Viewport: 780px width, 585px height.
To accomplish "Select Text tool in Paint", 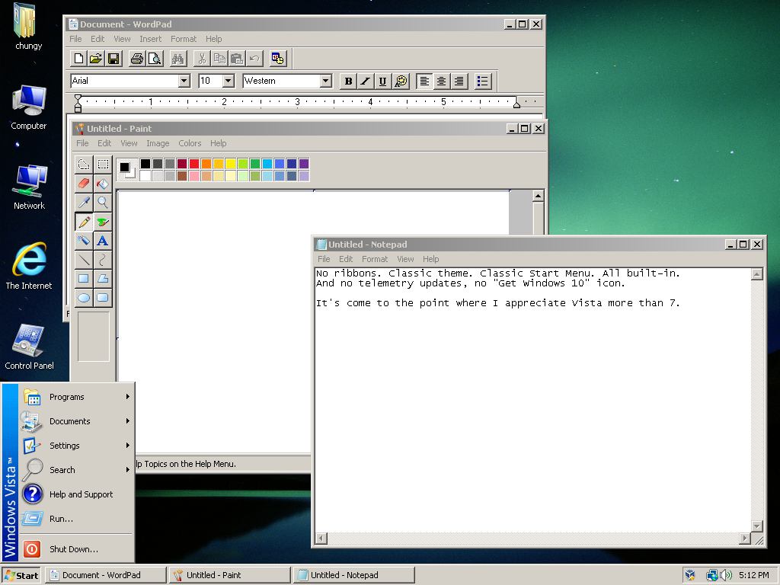I will point(103,241).
